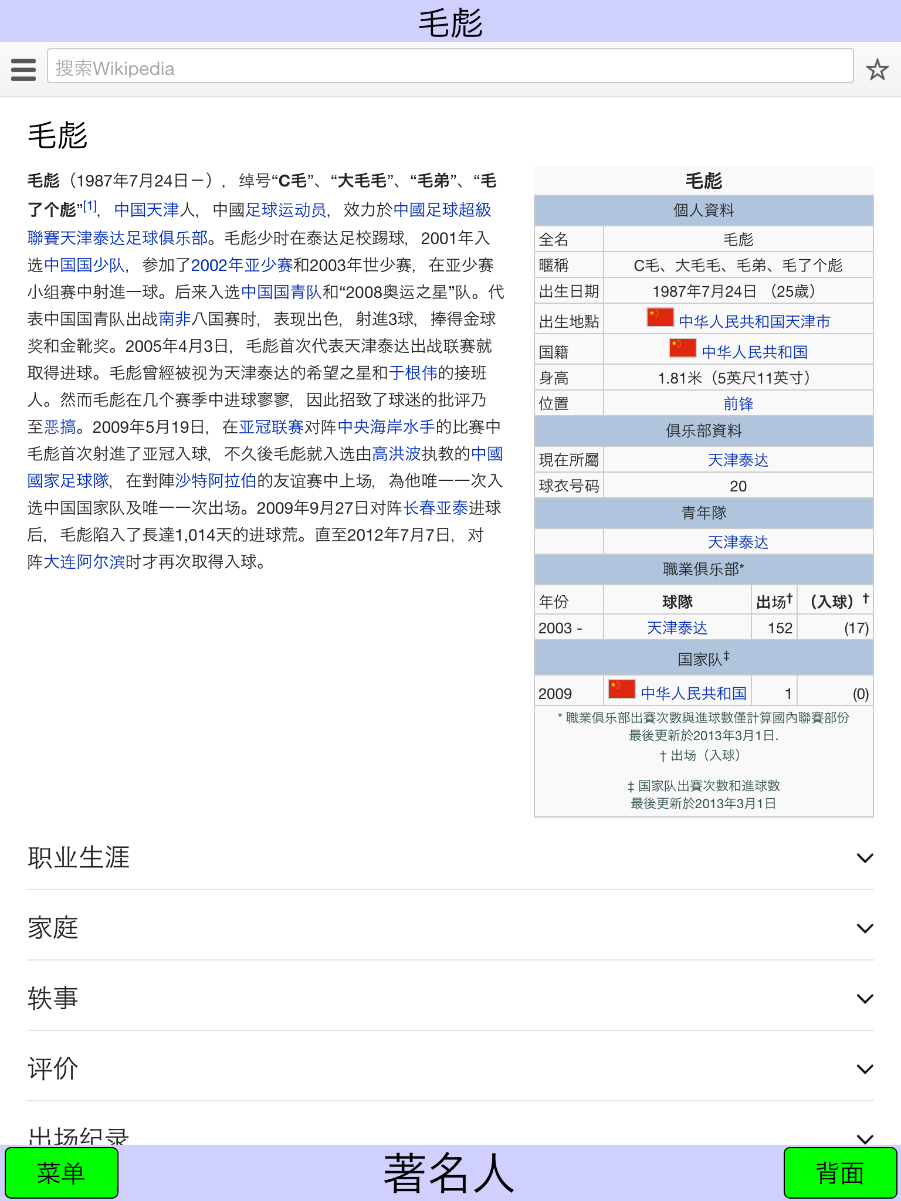The height and width of the screenshot is (1201, 901).
Task: Expand the 家庭 section
Action: pyautogui.click(x=450, y=928)
